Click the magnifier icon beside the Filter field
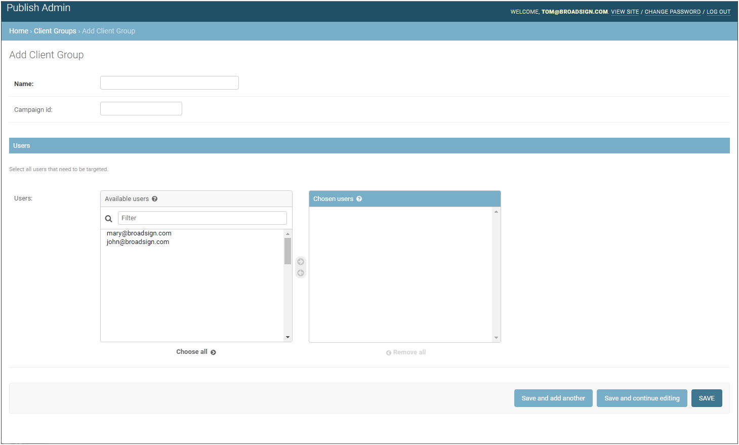Image resolution: width=739 pixels, height=445 pixels. click(x=108, y=219)
